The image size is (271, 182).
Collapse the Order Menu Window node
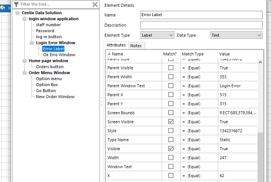click(x=25, y=73)
